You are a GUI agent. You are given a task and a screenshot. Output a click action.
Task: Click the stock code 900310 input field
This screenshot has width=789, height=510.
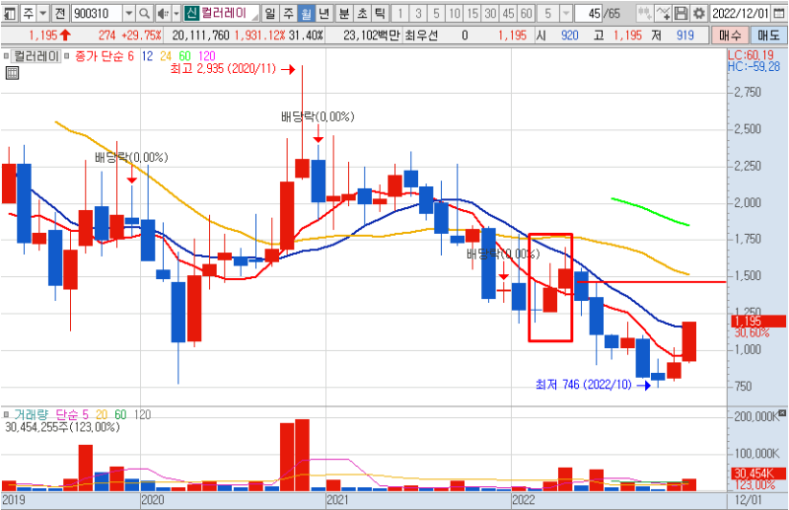pyautogui.click(x=97, y=13)
